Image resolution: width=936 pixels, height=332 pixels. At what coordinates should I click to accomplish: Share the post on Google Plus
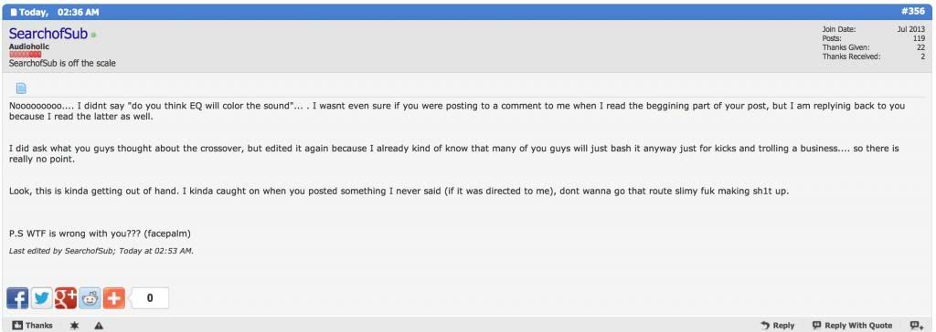coord(66,298)
